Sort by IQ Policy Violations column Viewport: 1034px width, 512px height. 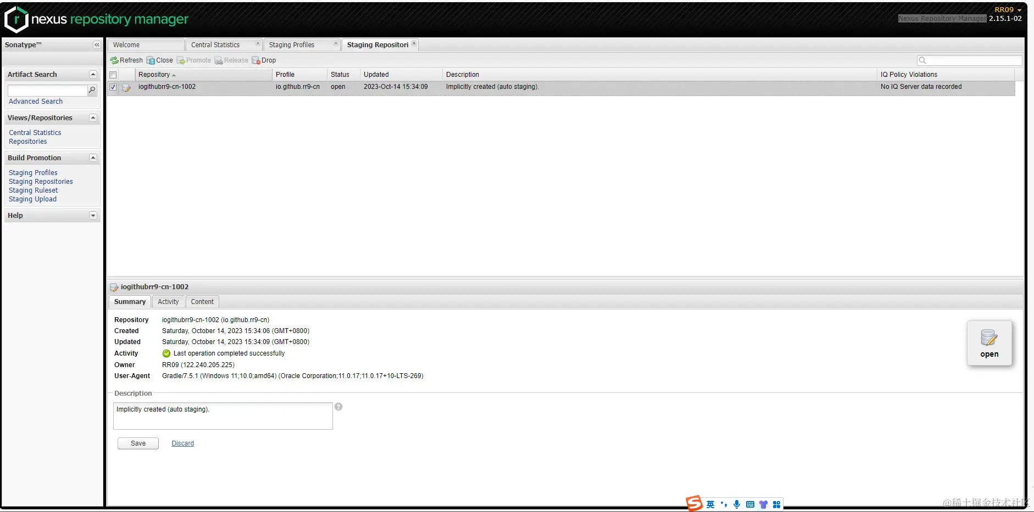click(x=946, y=75)
